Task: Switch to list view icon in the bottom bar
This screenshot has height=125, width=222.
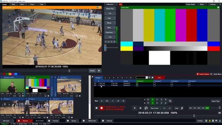Action: click(x=206, y=121)
